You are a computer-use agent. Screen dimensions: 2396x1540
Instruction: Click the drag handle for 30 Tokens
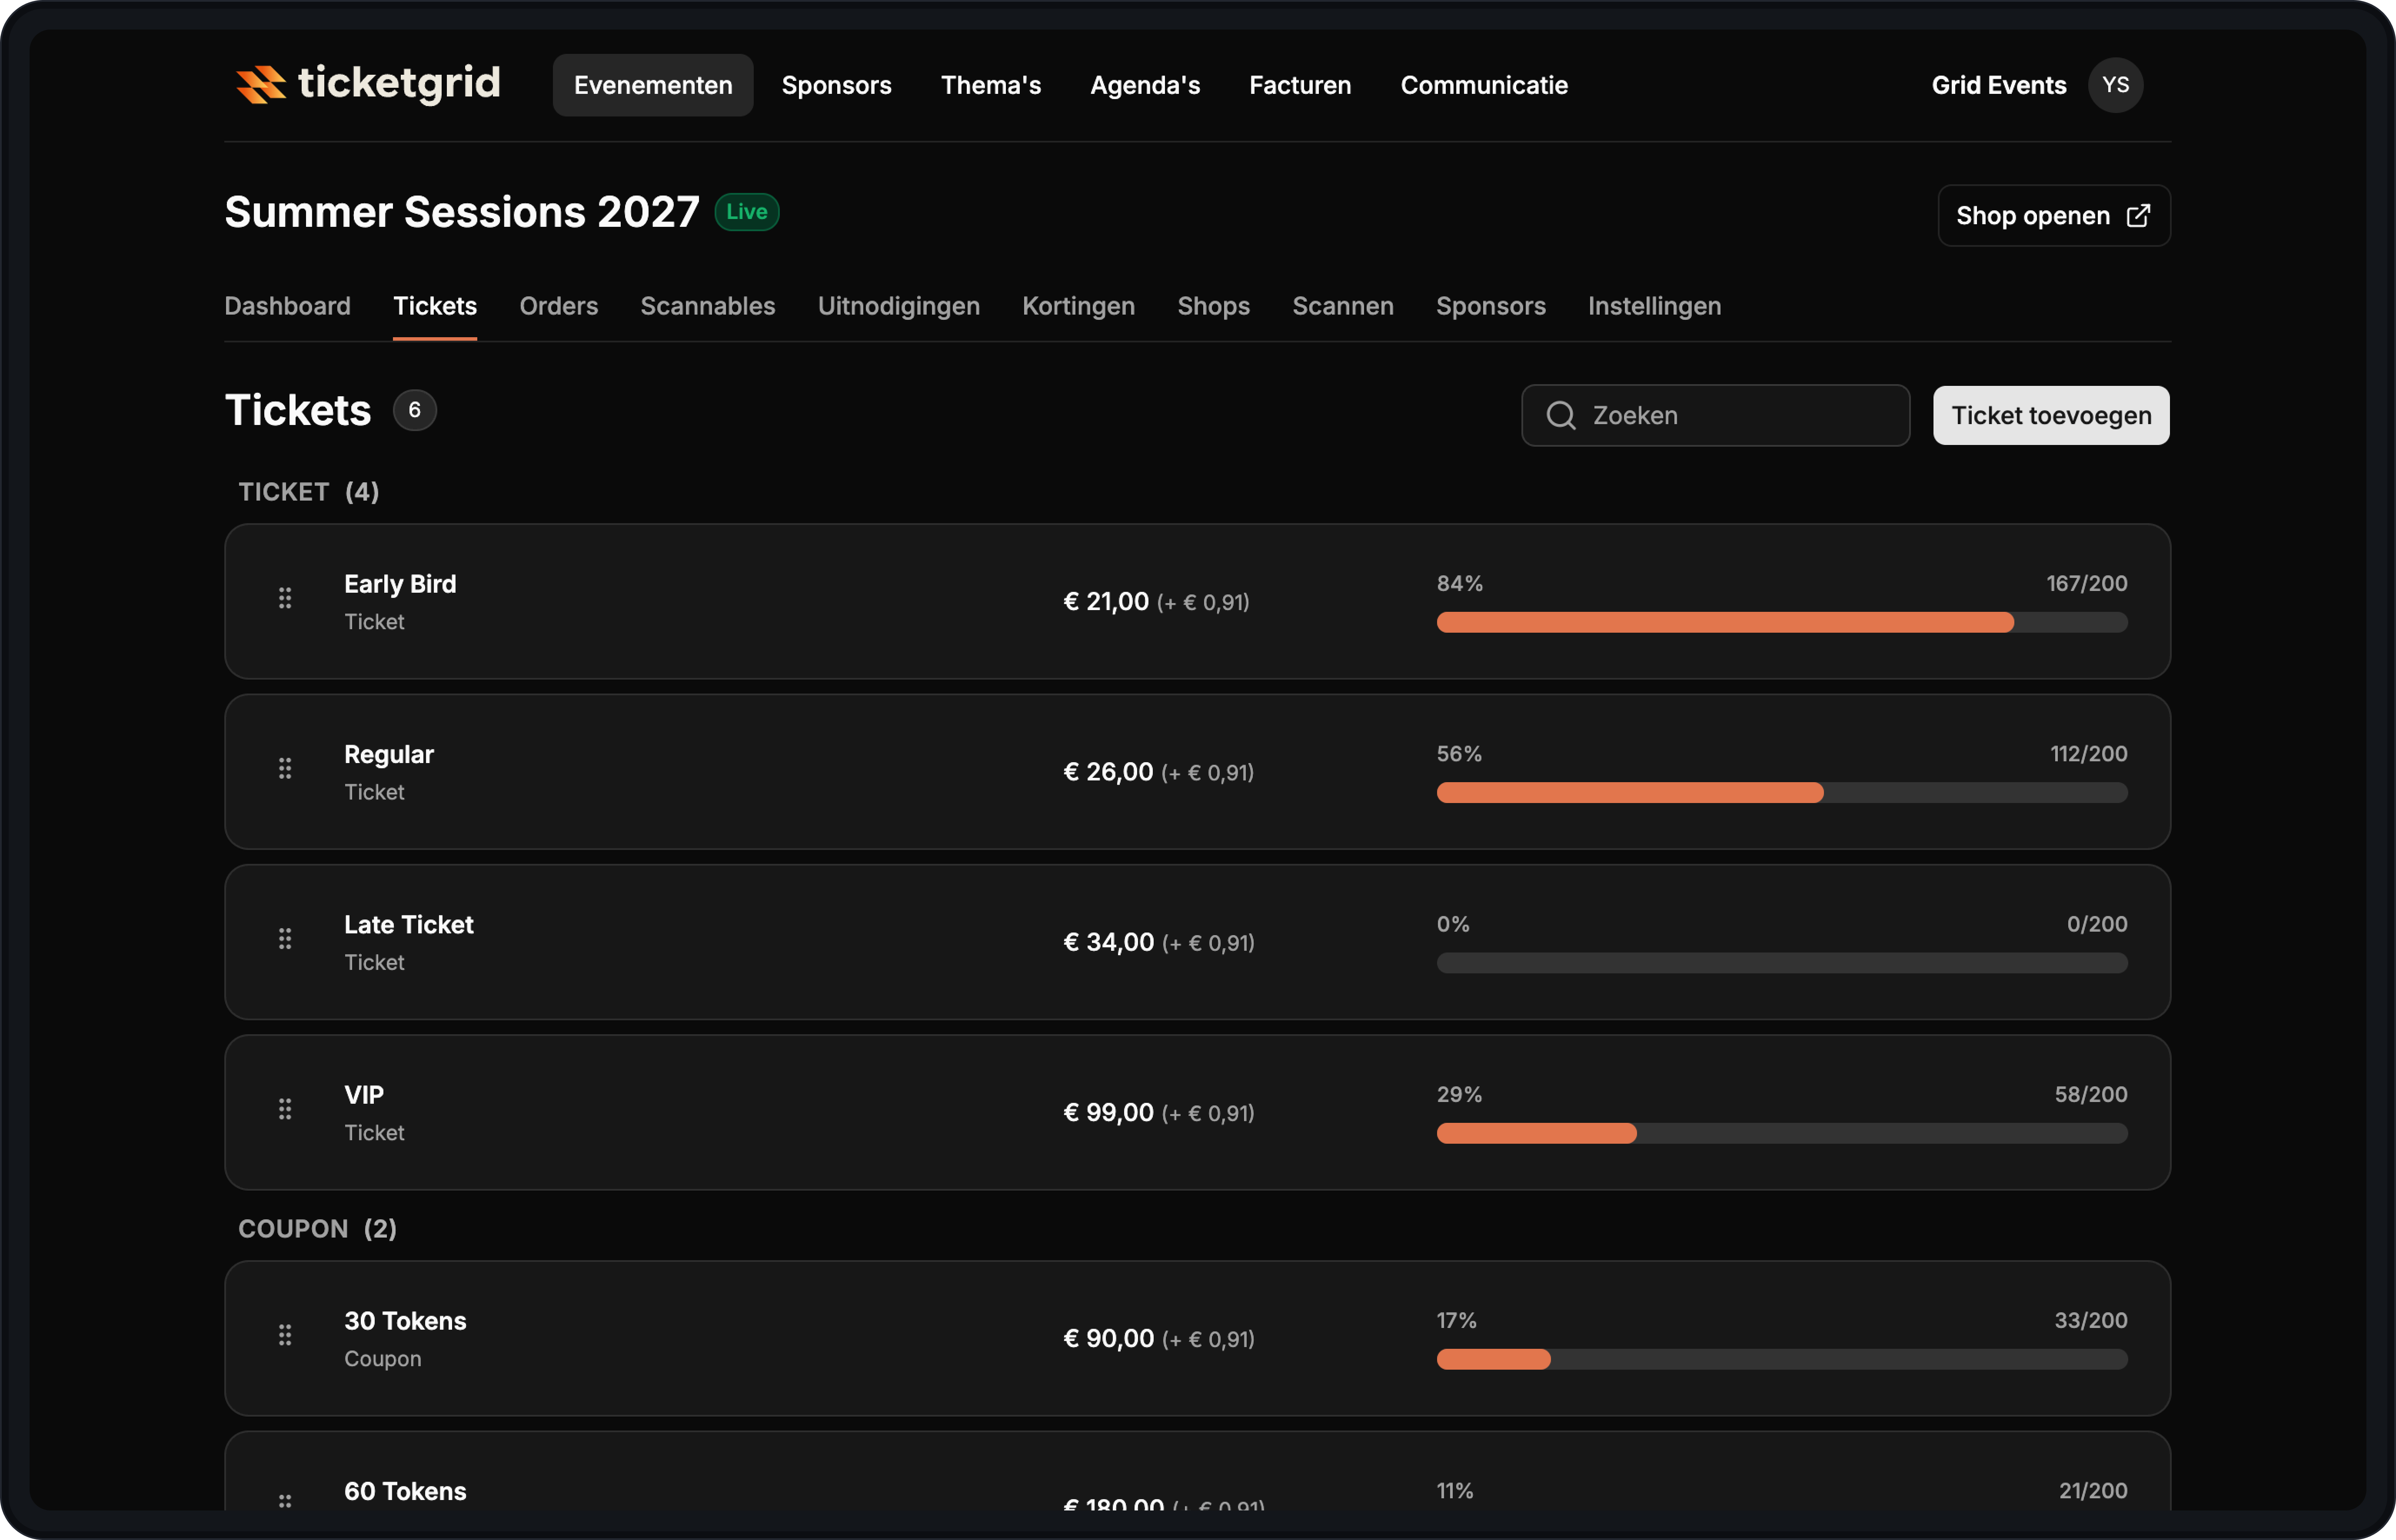[x=285, y=1335]
